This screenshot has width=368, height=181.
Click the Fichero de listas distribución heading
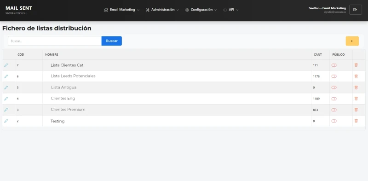(47, 28)
